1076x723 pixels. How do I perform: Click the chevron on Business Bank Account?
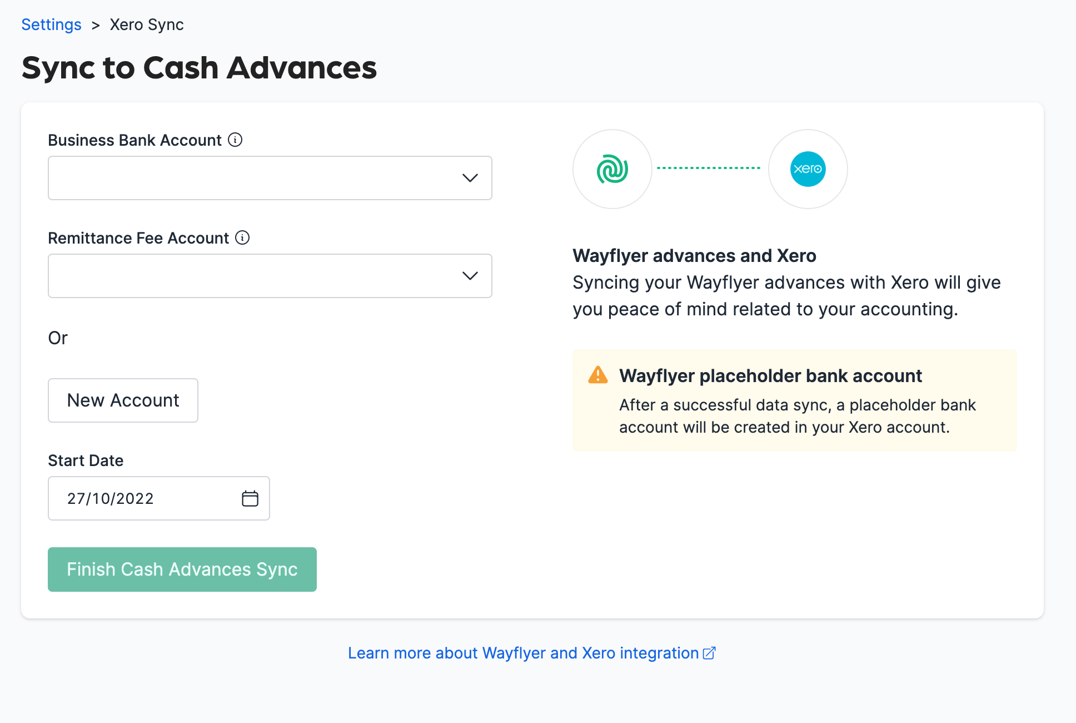click(x=470, y=177)
